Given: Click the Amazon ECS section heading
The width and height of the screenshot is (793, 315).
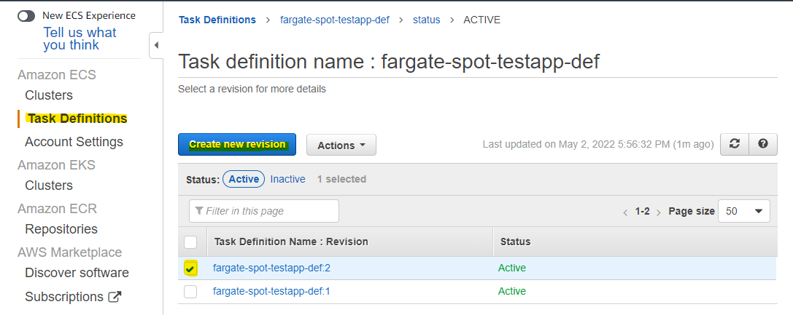Looking at the screenshot, I should [57, 75].
